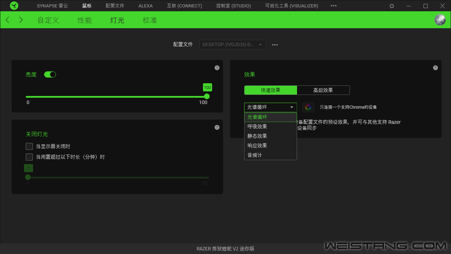Open the profile options three-dot menu
The width and height of the screenshot is (451, 254).
[x=275, y=45]
